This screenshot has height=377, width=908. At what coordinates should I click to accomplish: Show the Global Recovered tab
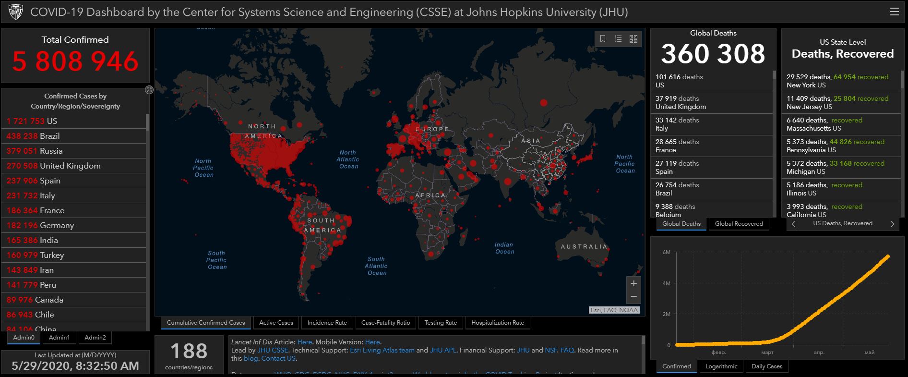click(739, 224)
